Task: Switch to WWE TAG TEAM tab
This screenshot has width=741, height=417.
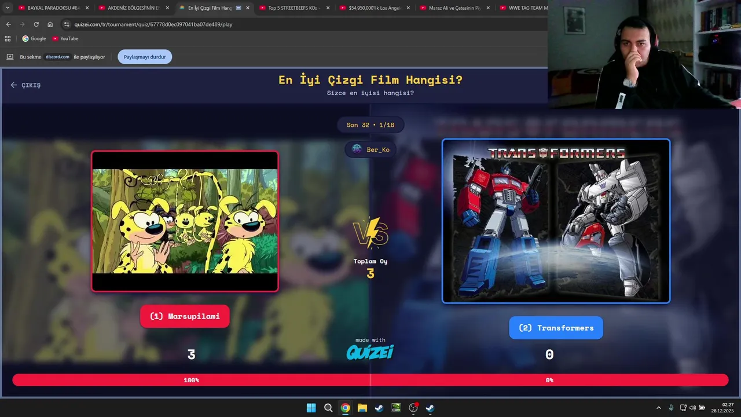Action: click(523, 8)
